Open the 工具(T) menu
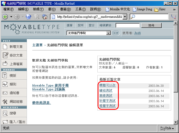This screenshot has height=133, width=179. [81, 9]
